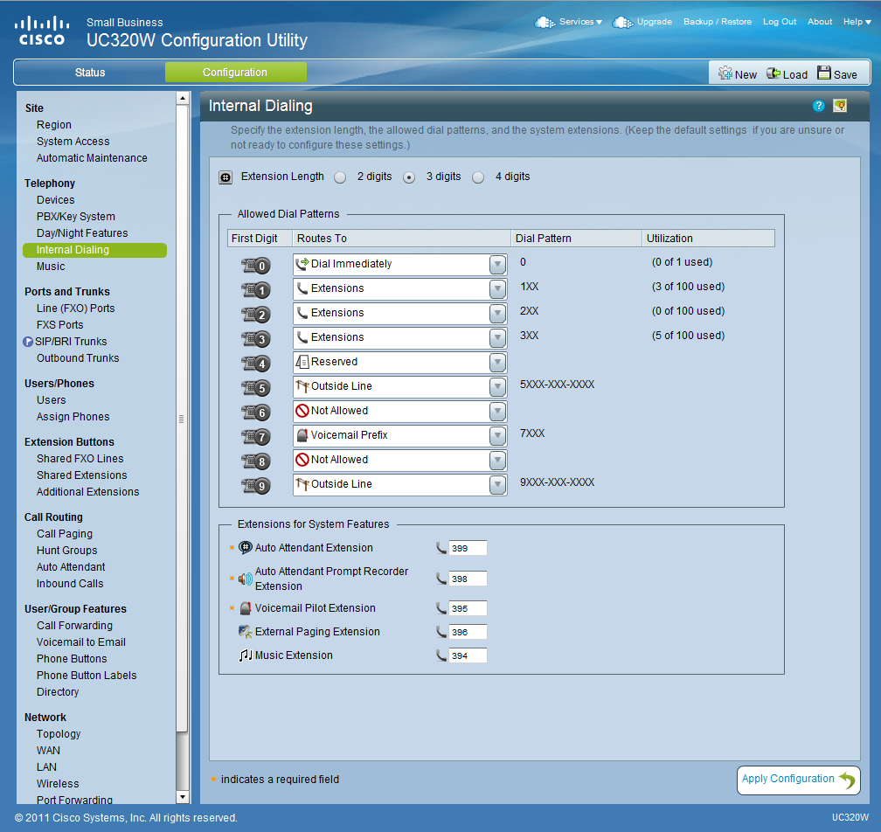Click the digit 0 phone keypad icon
This screenshot has height=832, width=881.
256,265
